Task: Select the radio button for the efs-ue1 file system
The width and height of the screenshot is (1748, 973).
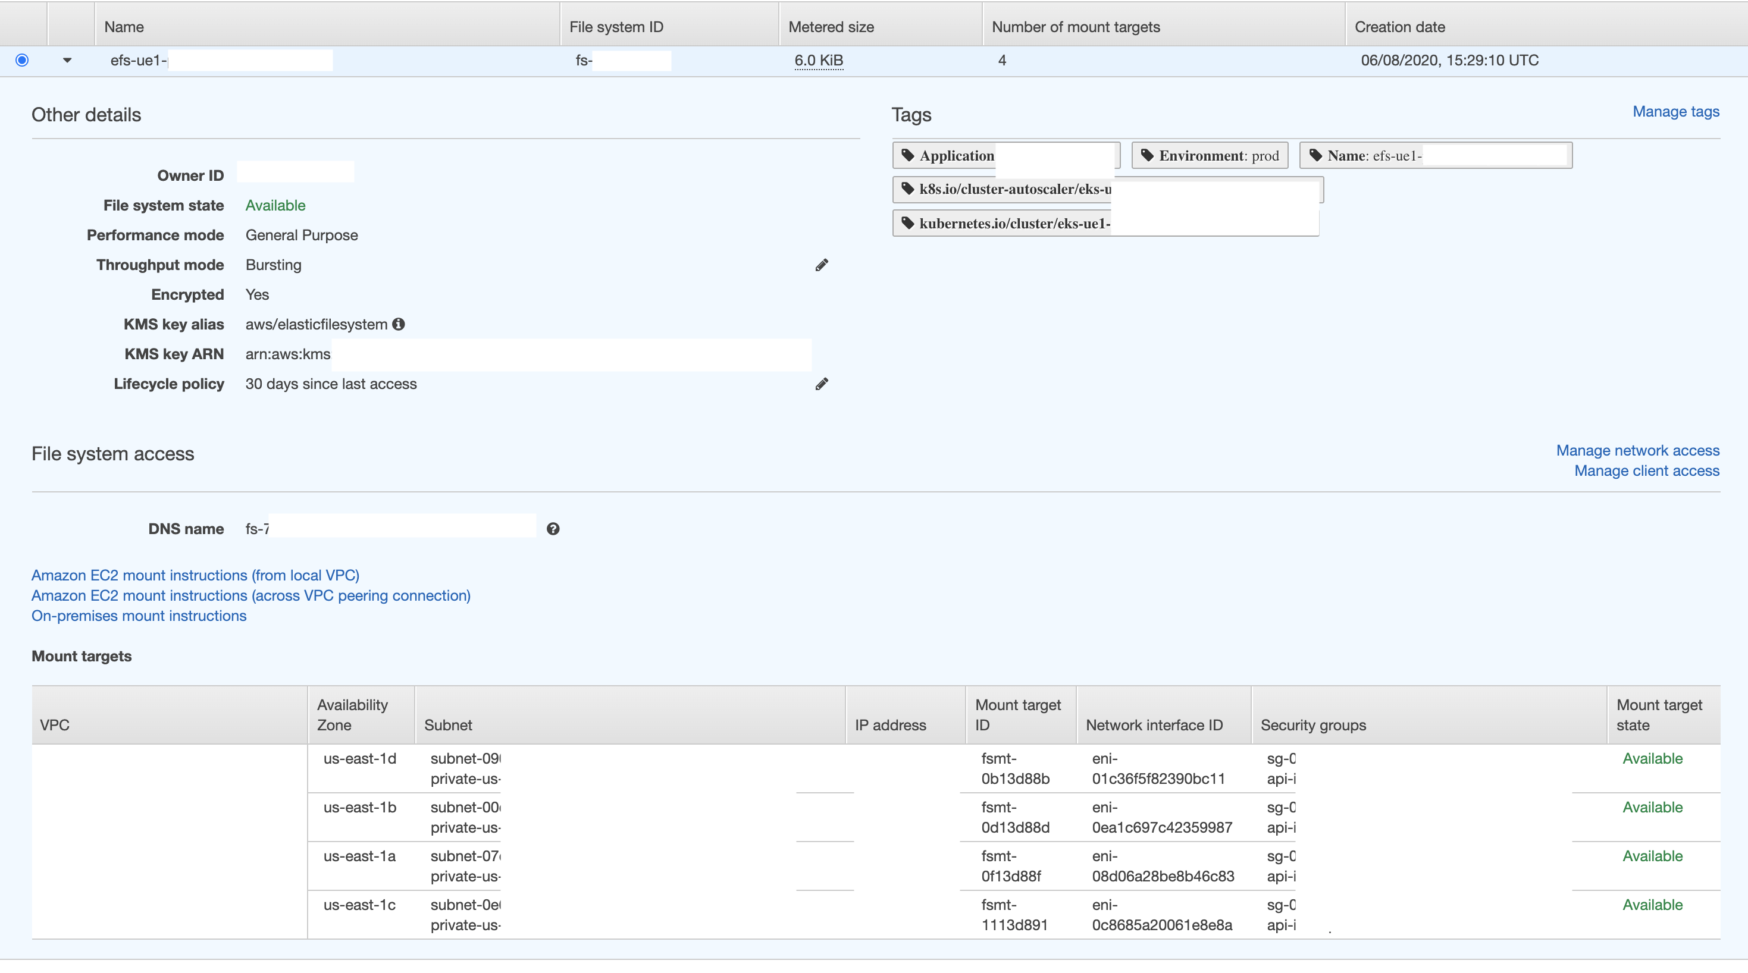Action: click(21, 59)
